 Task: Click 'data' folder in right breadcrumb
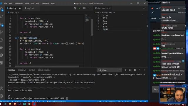[x=97, y=12]
